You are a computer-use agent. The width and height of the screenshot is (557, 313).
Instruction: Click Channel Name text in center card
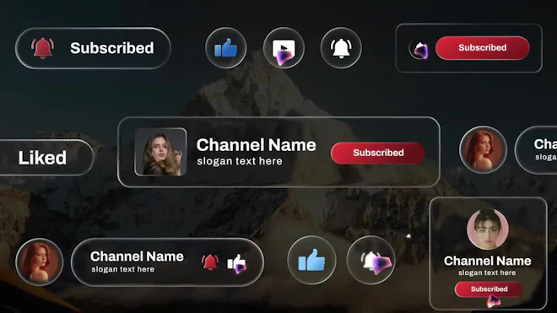[x=256, y=145]
